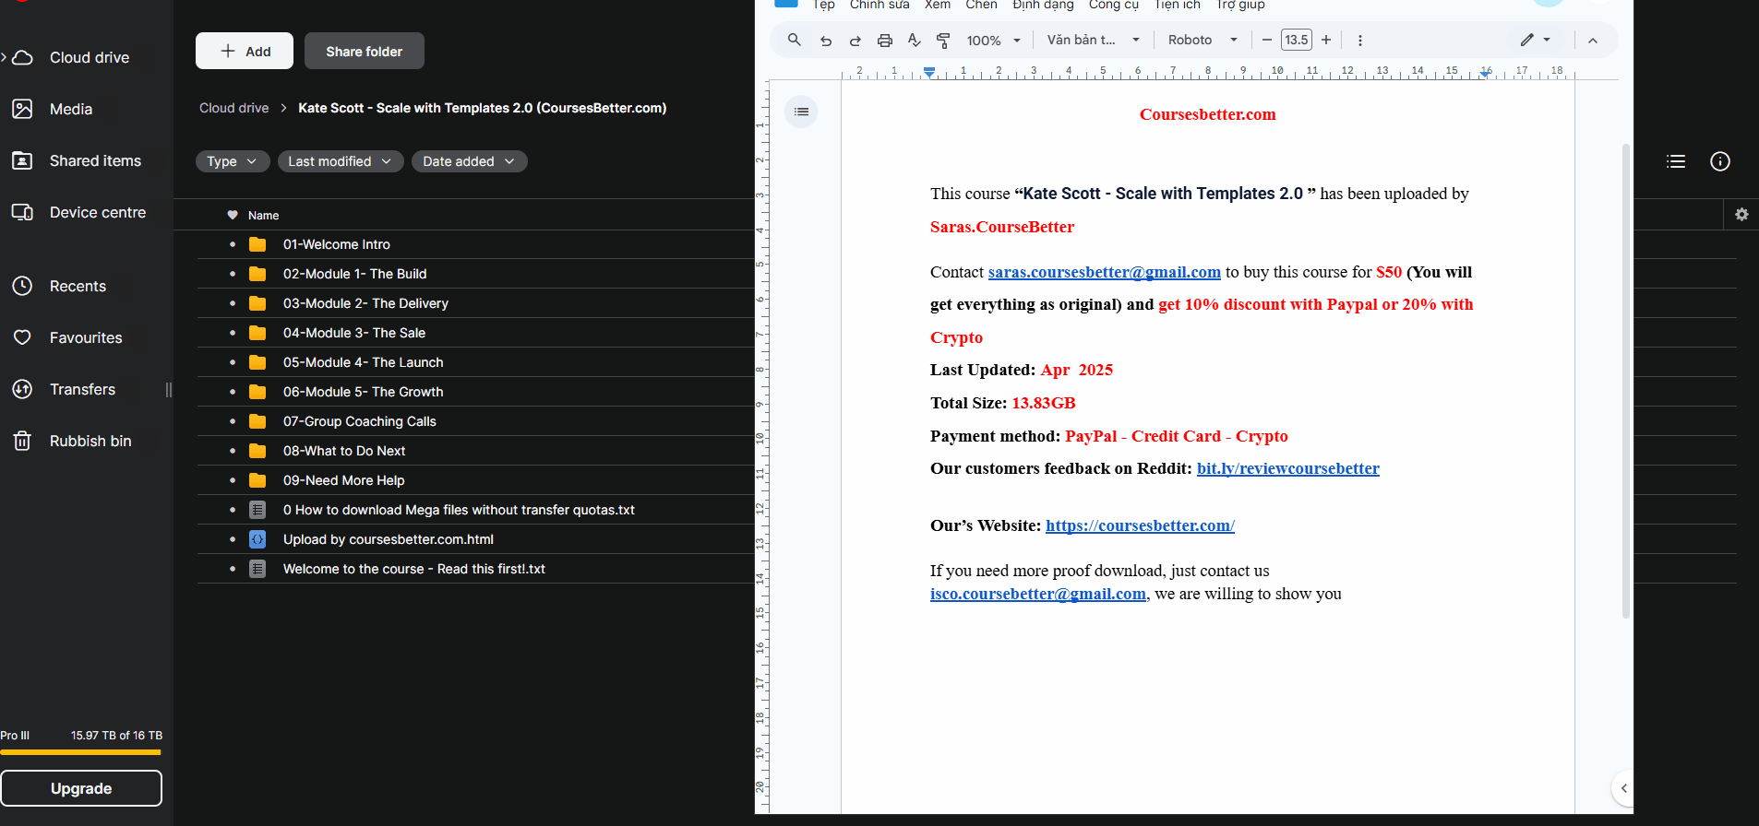The height and width of the screenshot is (826, 1759).
Task: Expand the Type filter dropdown
Action: tap(233, 161)
